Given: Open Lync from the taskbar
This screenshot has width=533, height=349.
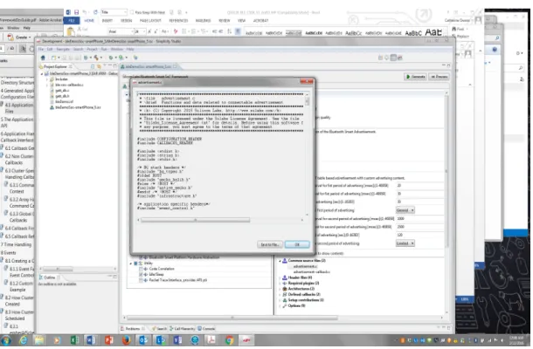Looking at the screenshot, I should pos(161,339).
